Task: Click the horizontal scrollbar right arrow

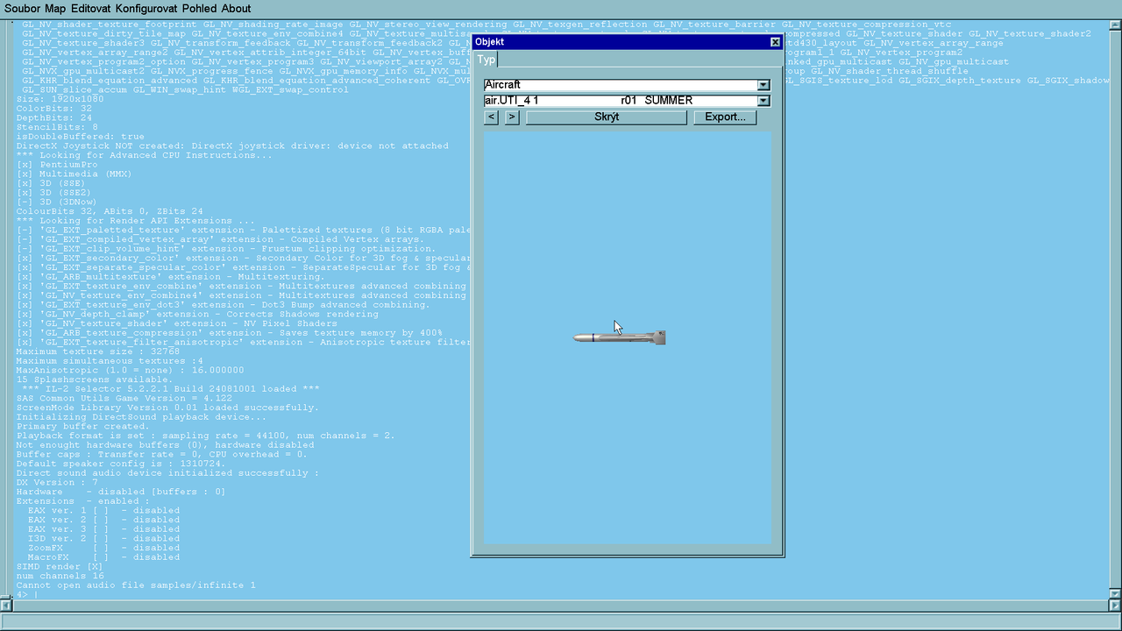Action: coord(1115,606)
